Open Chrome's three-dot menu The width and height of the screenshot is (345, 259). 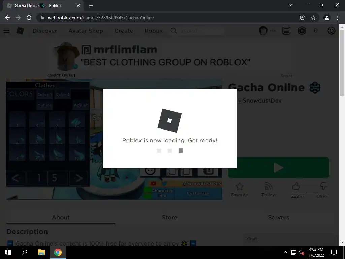338,18
